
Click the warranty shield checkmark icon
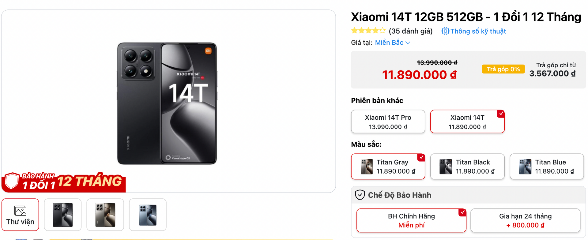(x=360, y=195)
